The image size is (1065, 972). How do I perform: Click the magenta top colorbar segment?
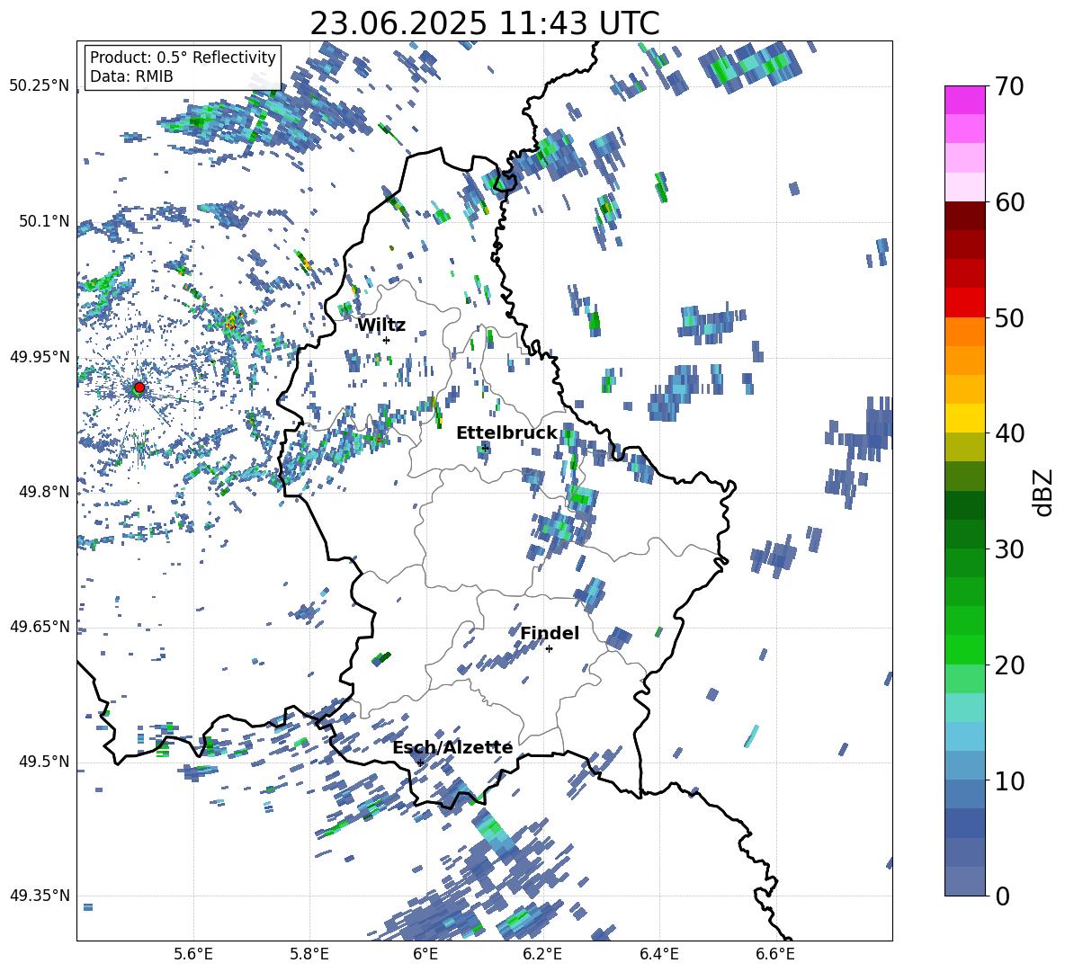(964, 100)
